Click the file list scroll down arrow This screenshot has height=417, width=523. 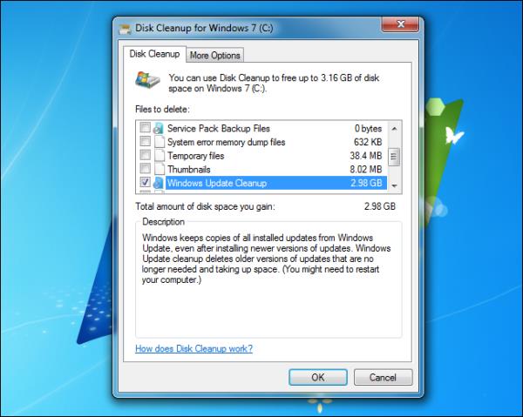394,185
